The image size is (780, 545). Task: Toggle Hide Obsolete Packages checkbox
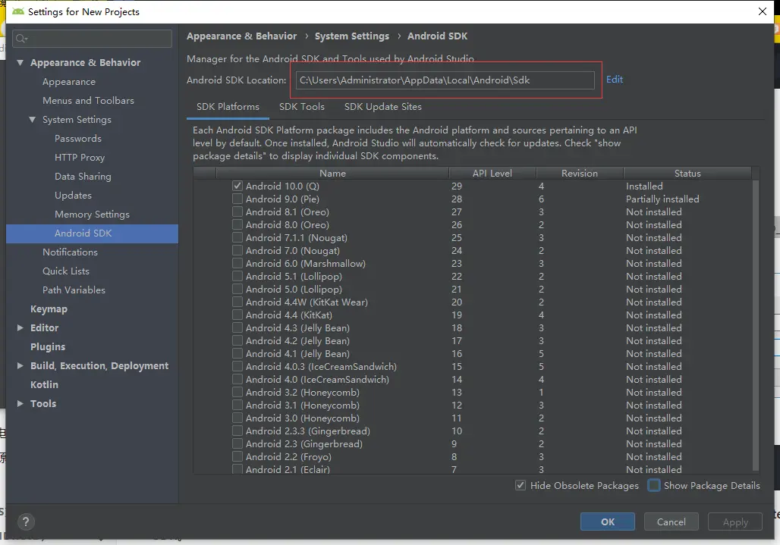pyautogui.click(x=521, y=485)
